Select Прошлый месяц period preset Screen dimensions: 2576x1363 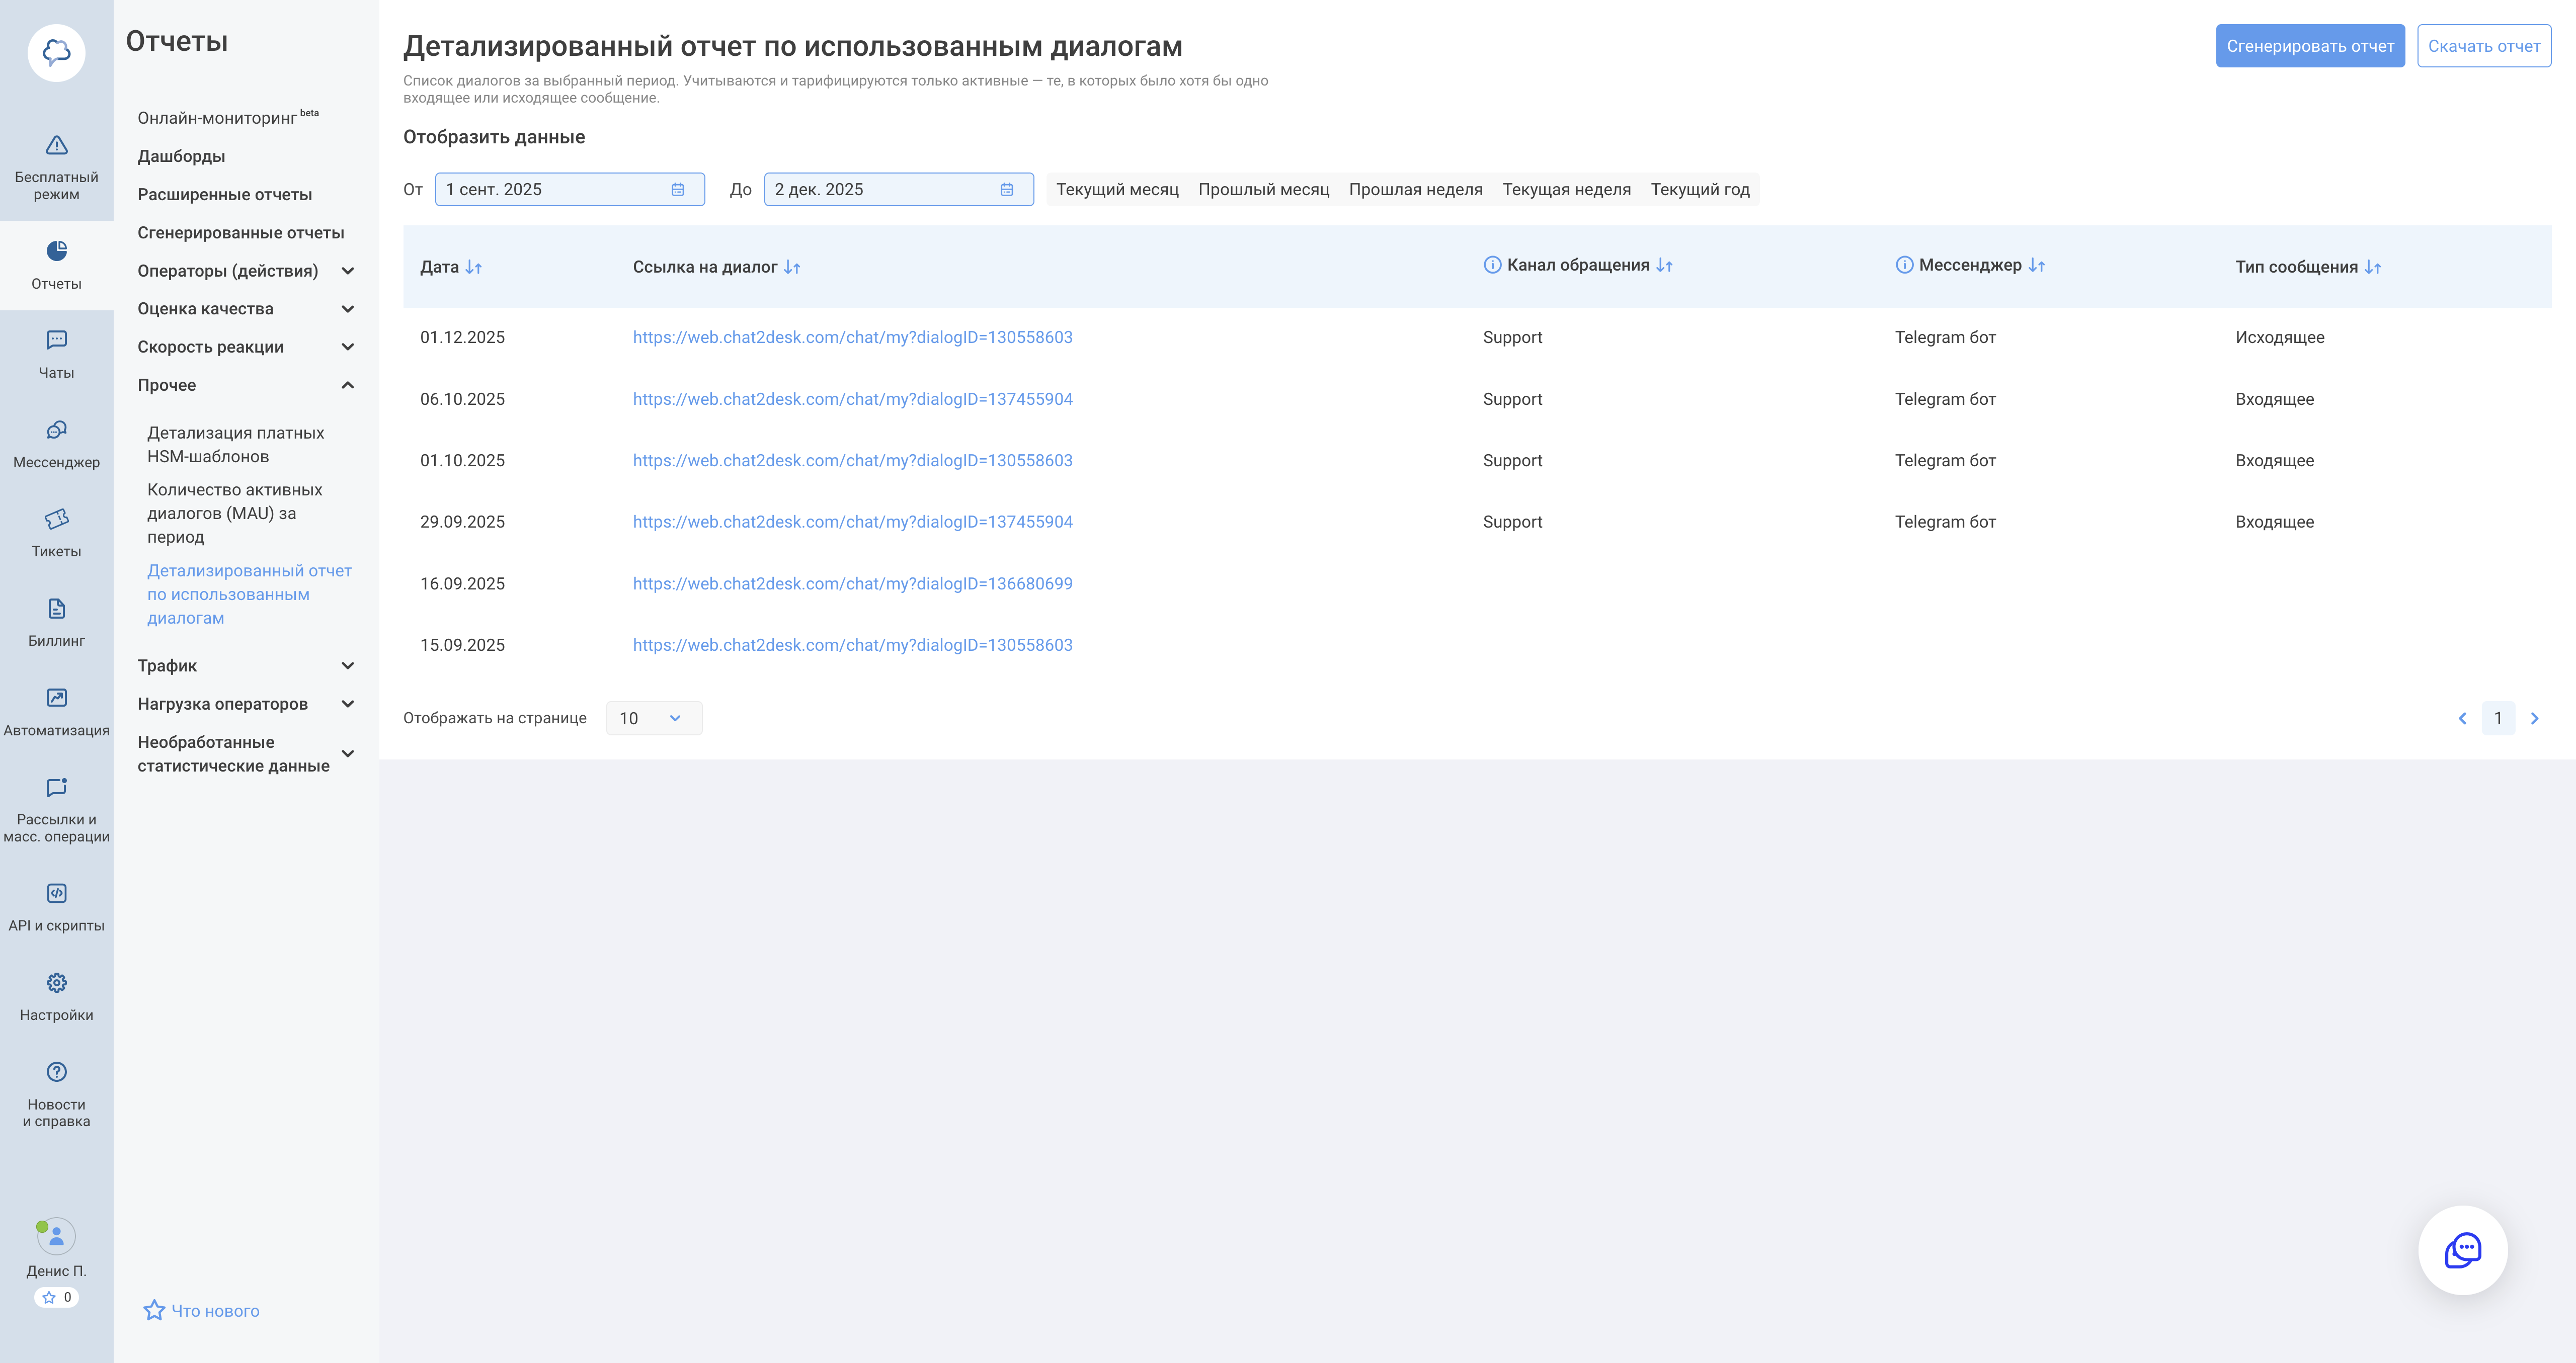(1263, 190)
